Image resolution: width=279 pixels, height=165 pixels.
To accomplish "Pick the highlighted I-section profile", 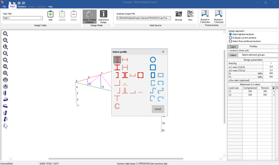I will tap(117, 60).
